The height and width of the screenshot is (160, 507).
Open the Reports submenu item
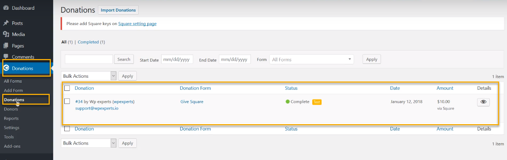point(11,119)
